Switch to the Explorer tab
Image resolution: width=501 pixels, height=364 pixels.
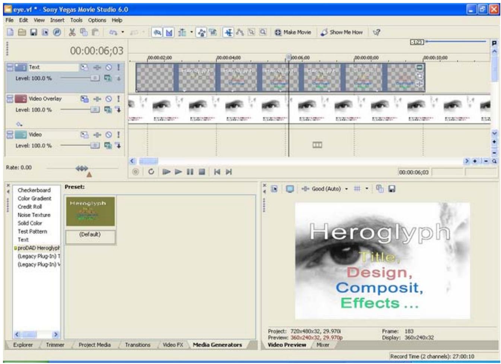23,345
